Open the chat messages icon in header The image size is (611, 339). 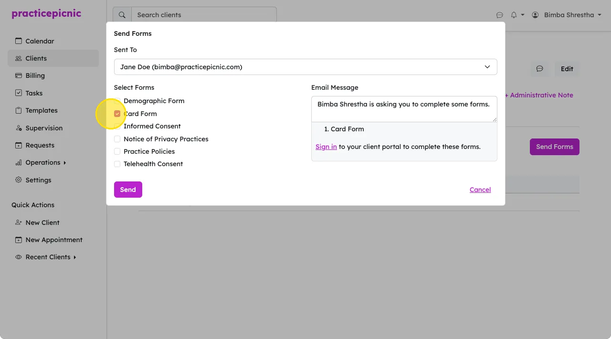[x=500, y=15]
